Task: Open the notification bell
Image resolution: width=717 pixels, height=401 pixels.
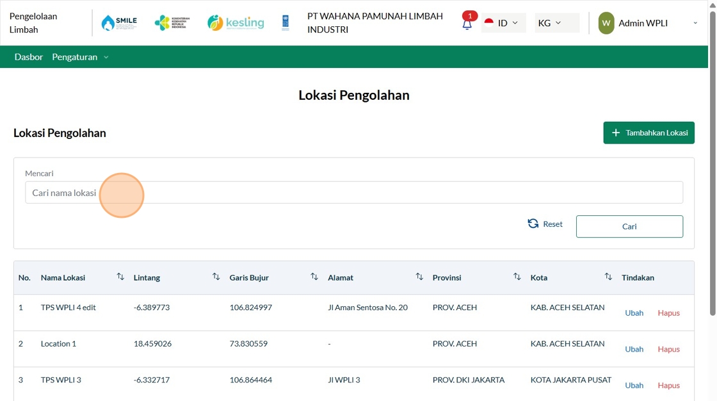Action: pyautogui.click(x=467, y=24)
